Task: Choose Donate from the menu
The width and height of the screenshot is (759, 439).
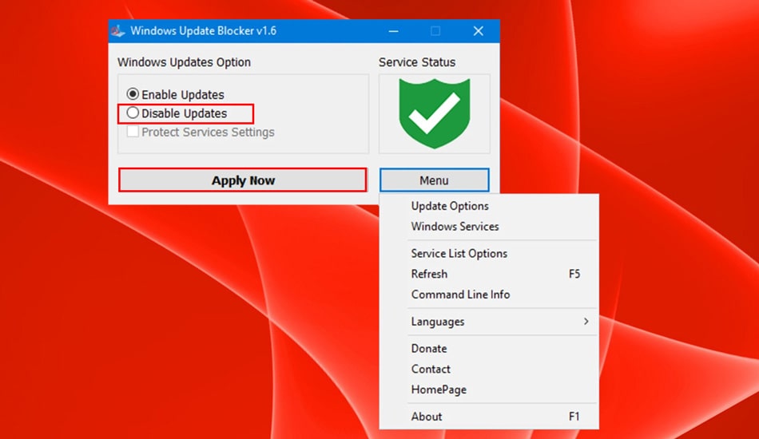Action: (489, 349)
